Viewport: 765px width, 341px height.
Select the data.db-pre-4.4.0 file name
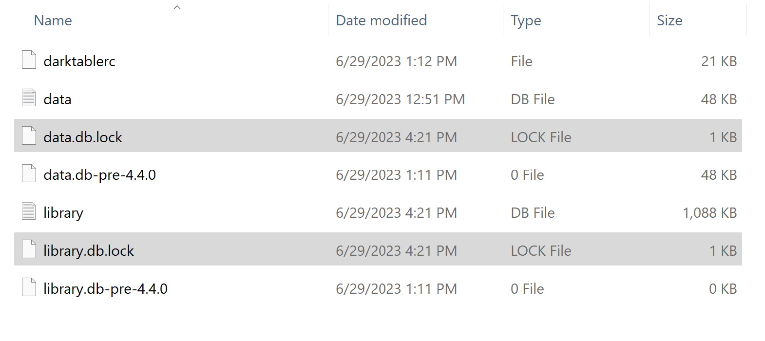[x=100, y=174]
